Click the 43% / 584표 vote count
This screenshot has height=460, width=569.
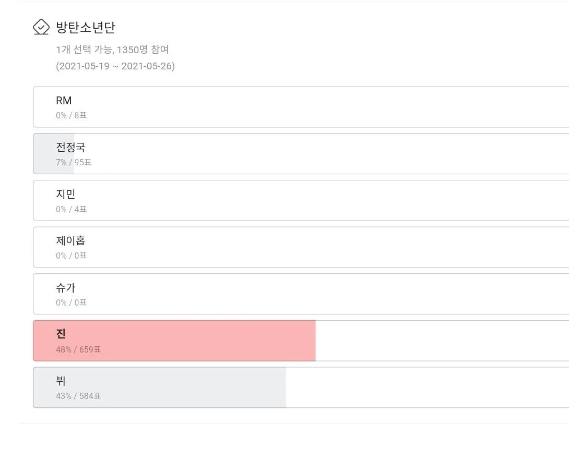click(x=78, y=396)
